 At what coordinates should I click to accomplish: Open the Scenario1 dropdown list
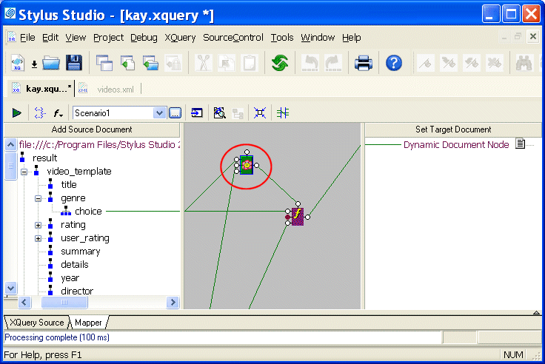pos(159,113)
